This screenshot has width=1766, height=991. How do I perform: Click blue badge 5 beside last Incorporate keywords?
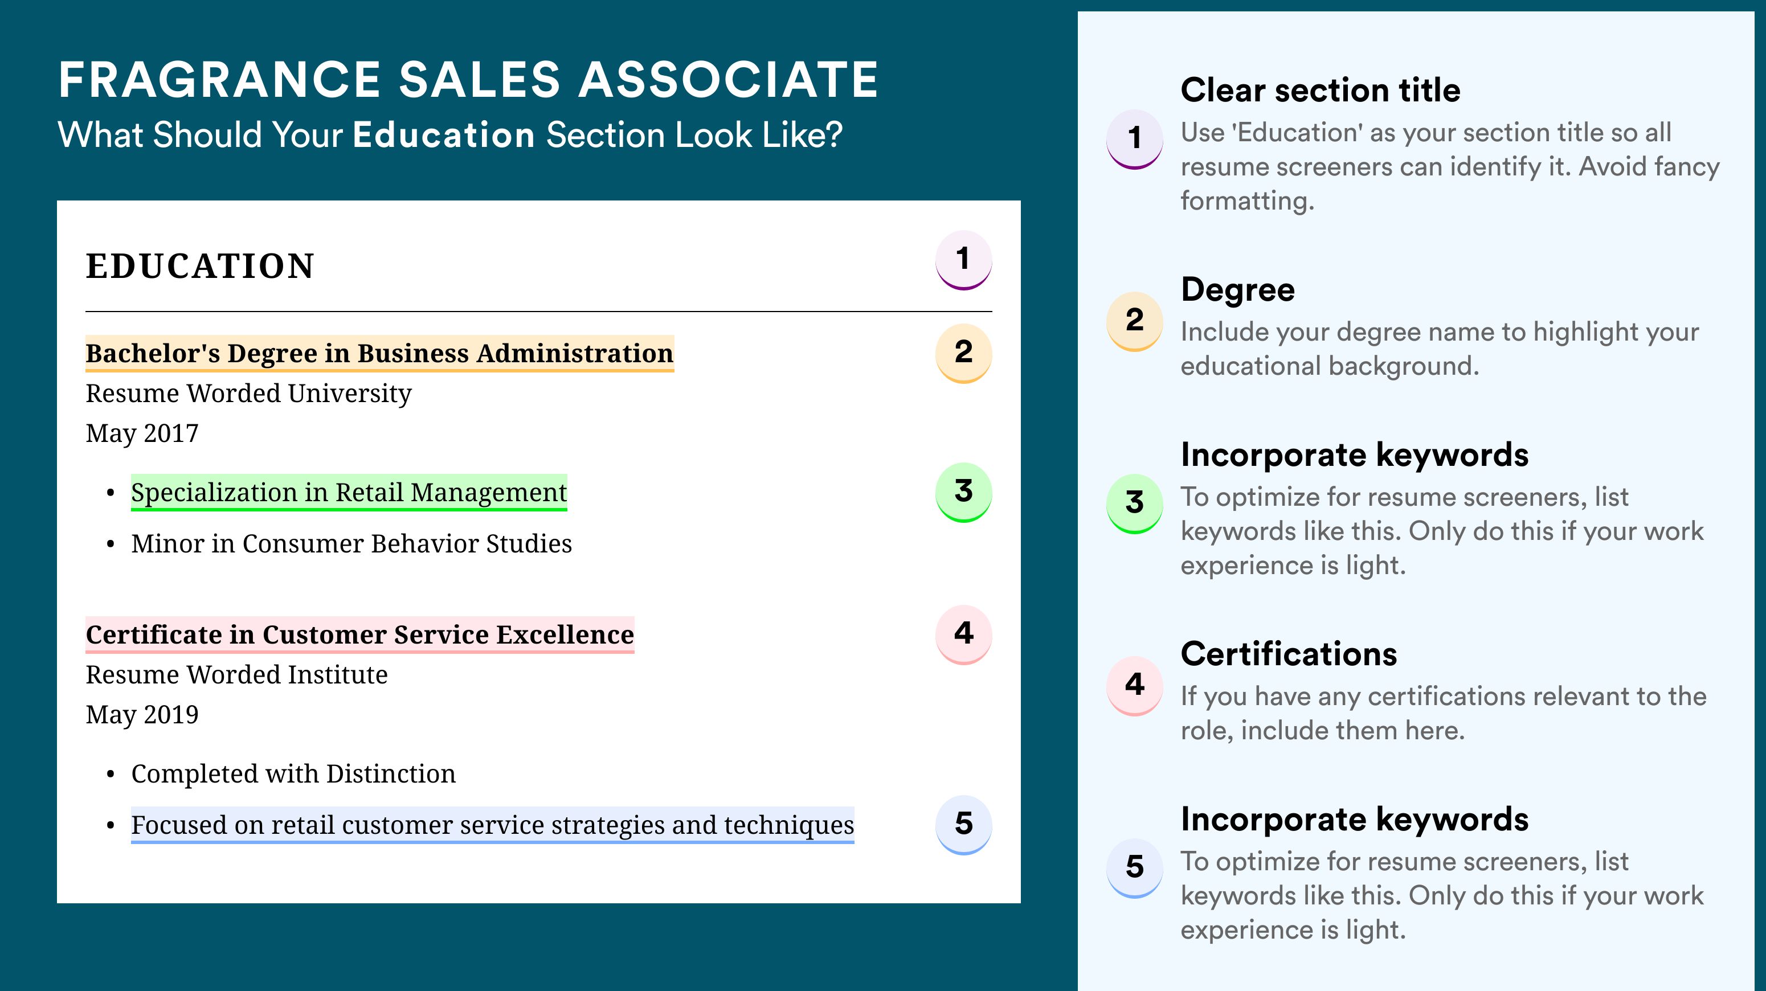tap(1135, 869)
